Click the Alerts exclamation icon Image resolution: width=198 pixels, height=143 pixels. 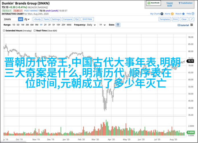[172, 14]
